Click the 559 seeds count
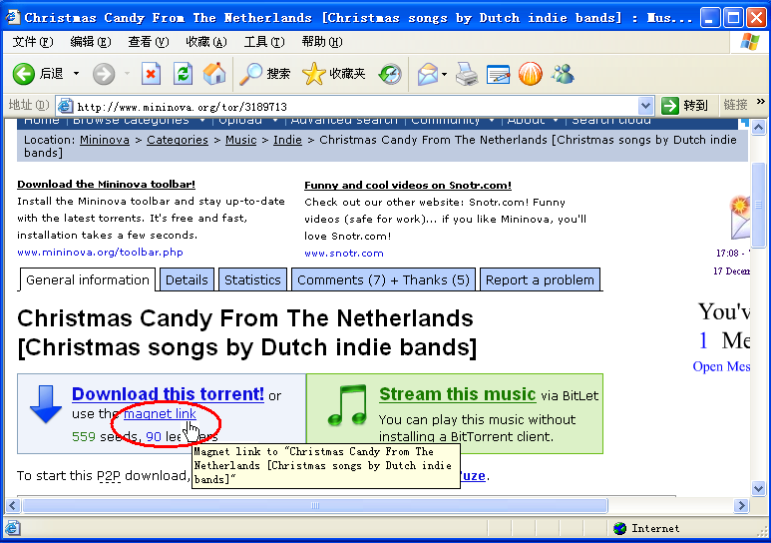Image resolution: width=771 pixels, height=543 pixels. pyautogui.click(x=84, y=436)
